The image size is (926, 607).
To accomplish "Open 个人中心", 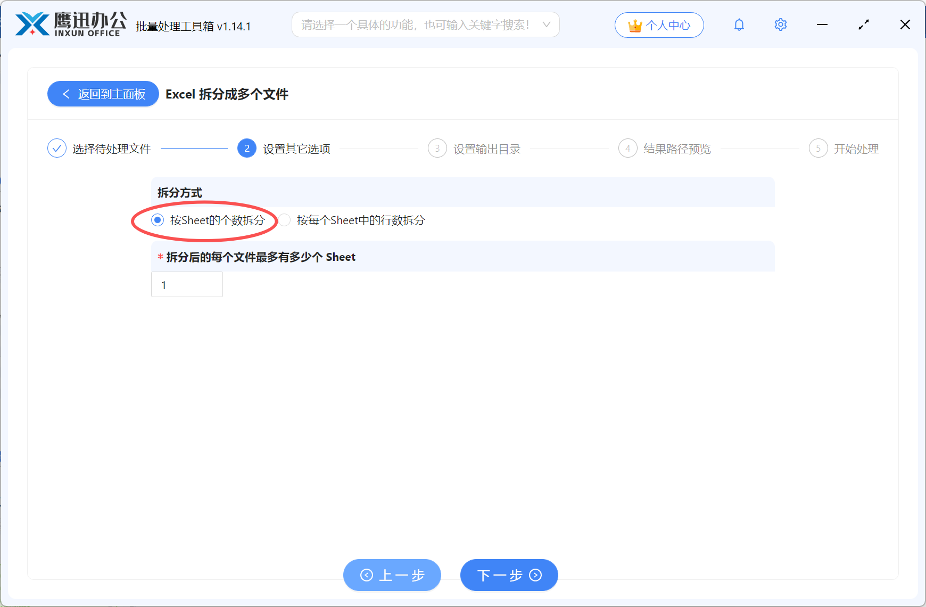I will tap(659, 24).
